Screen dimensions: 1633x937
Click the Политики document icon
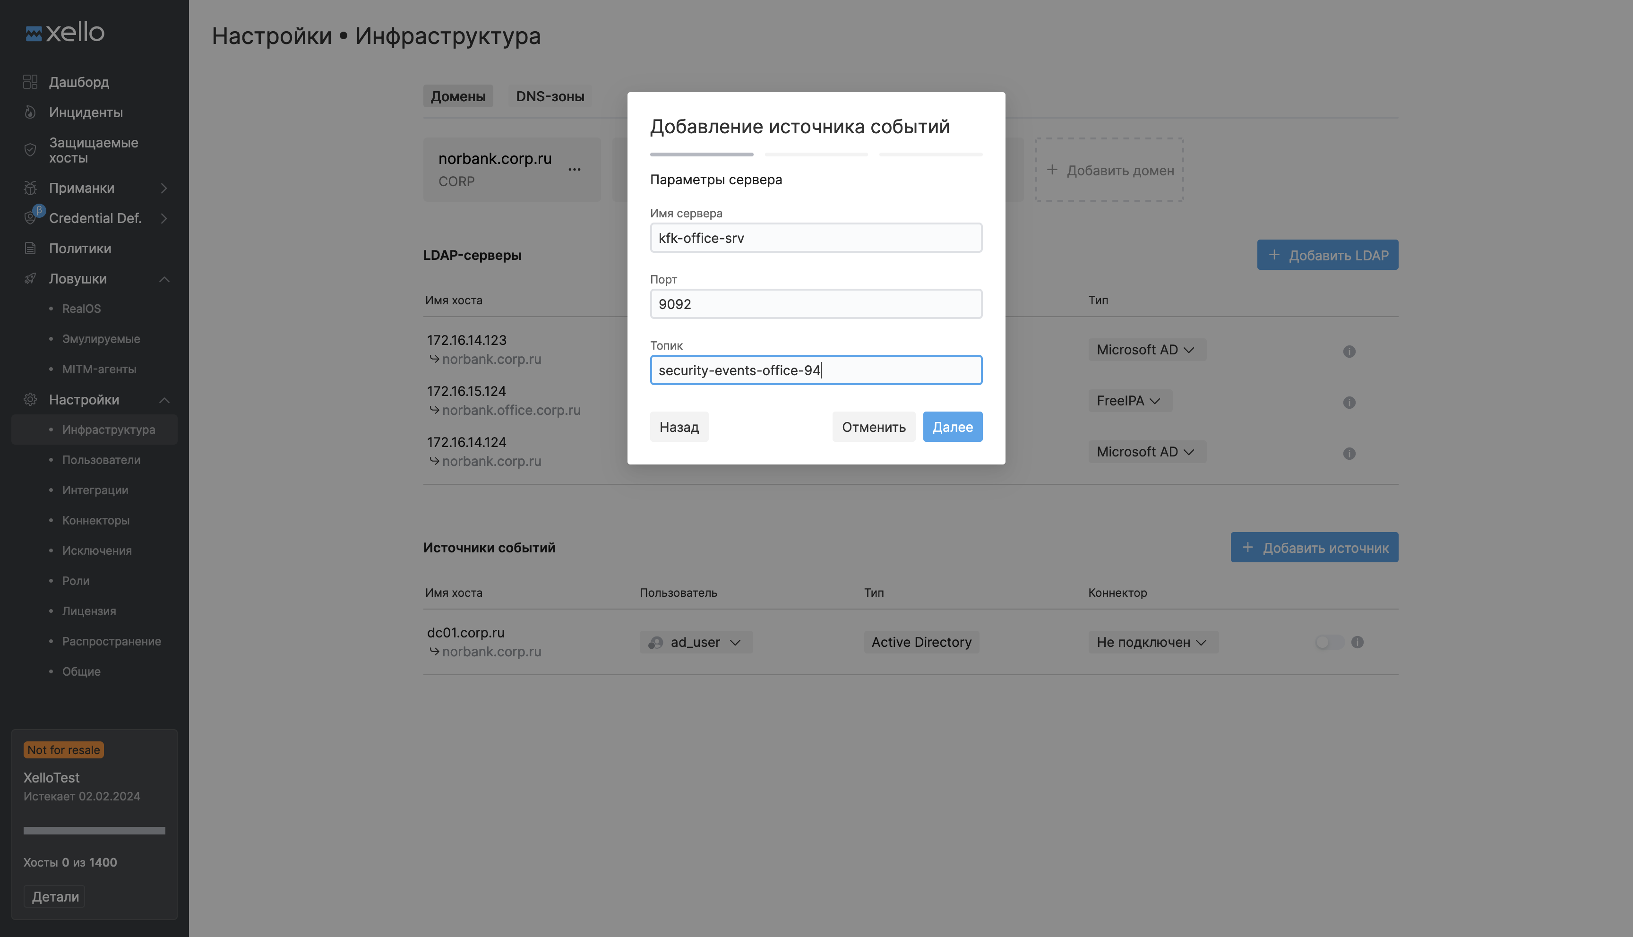pos(30,249)
